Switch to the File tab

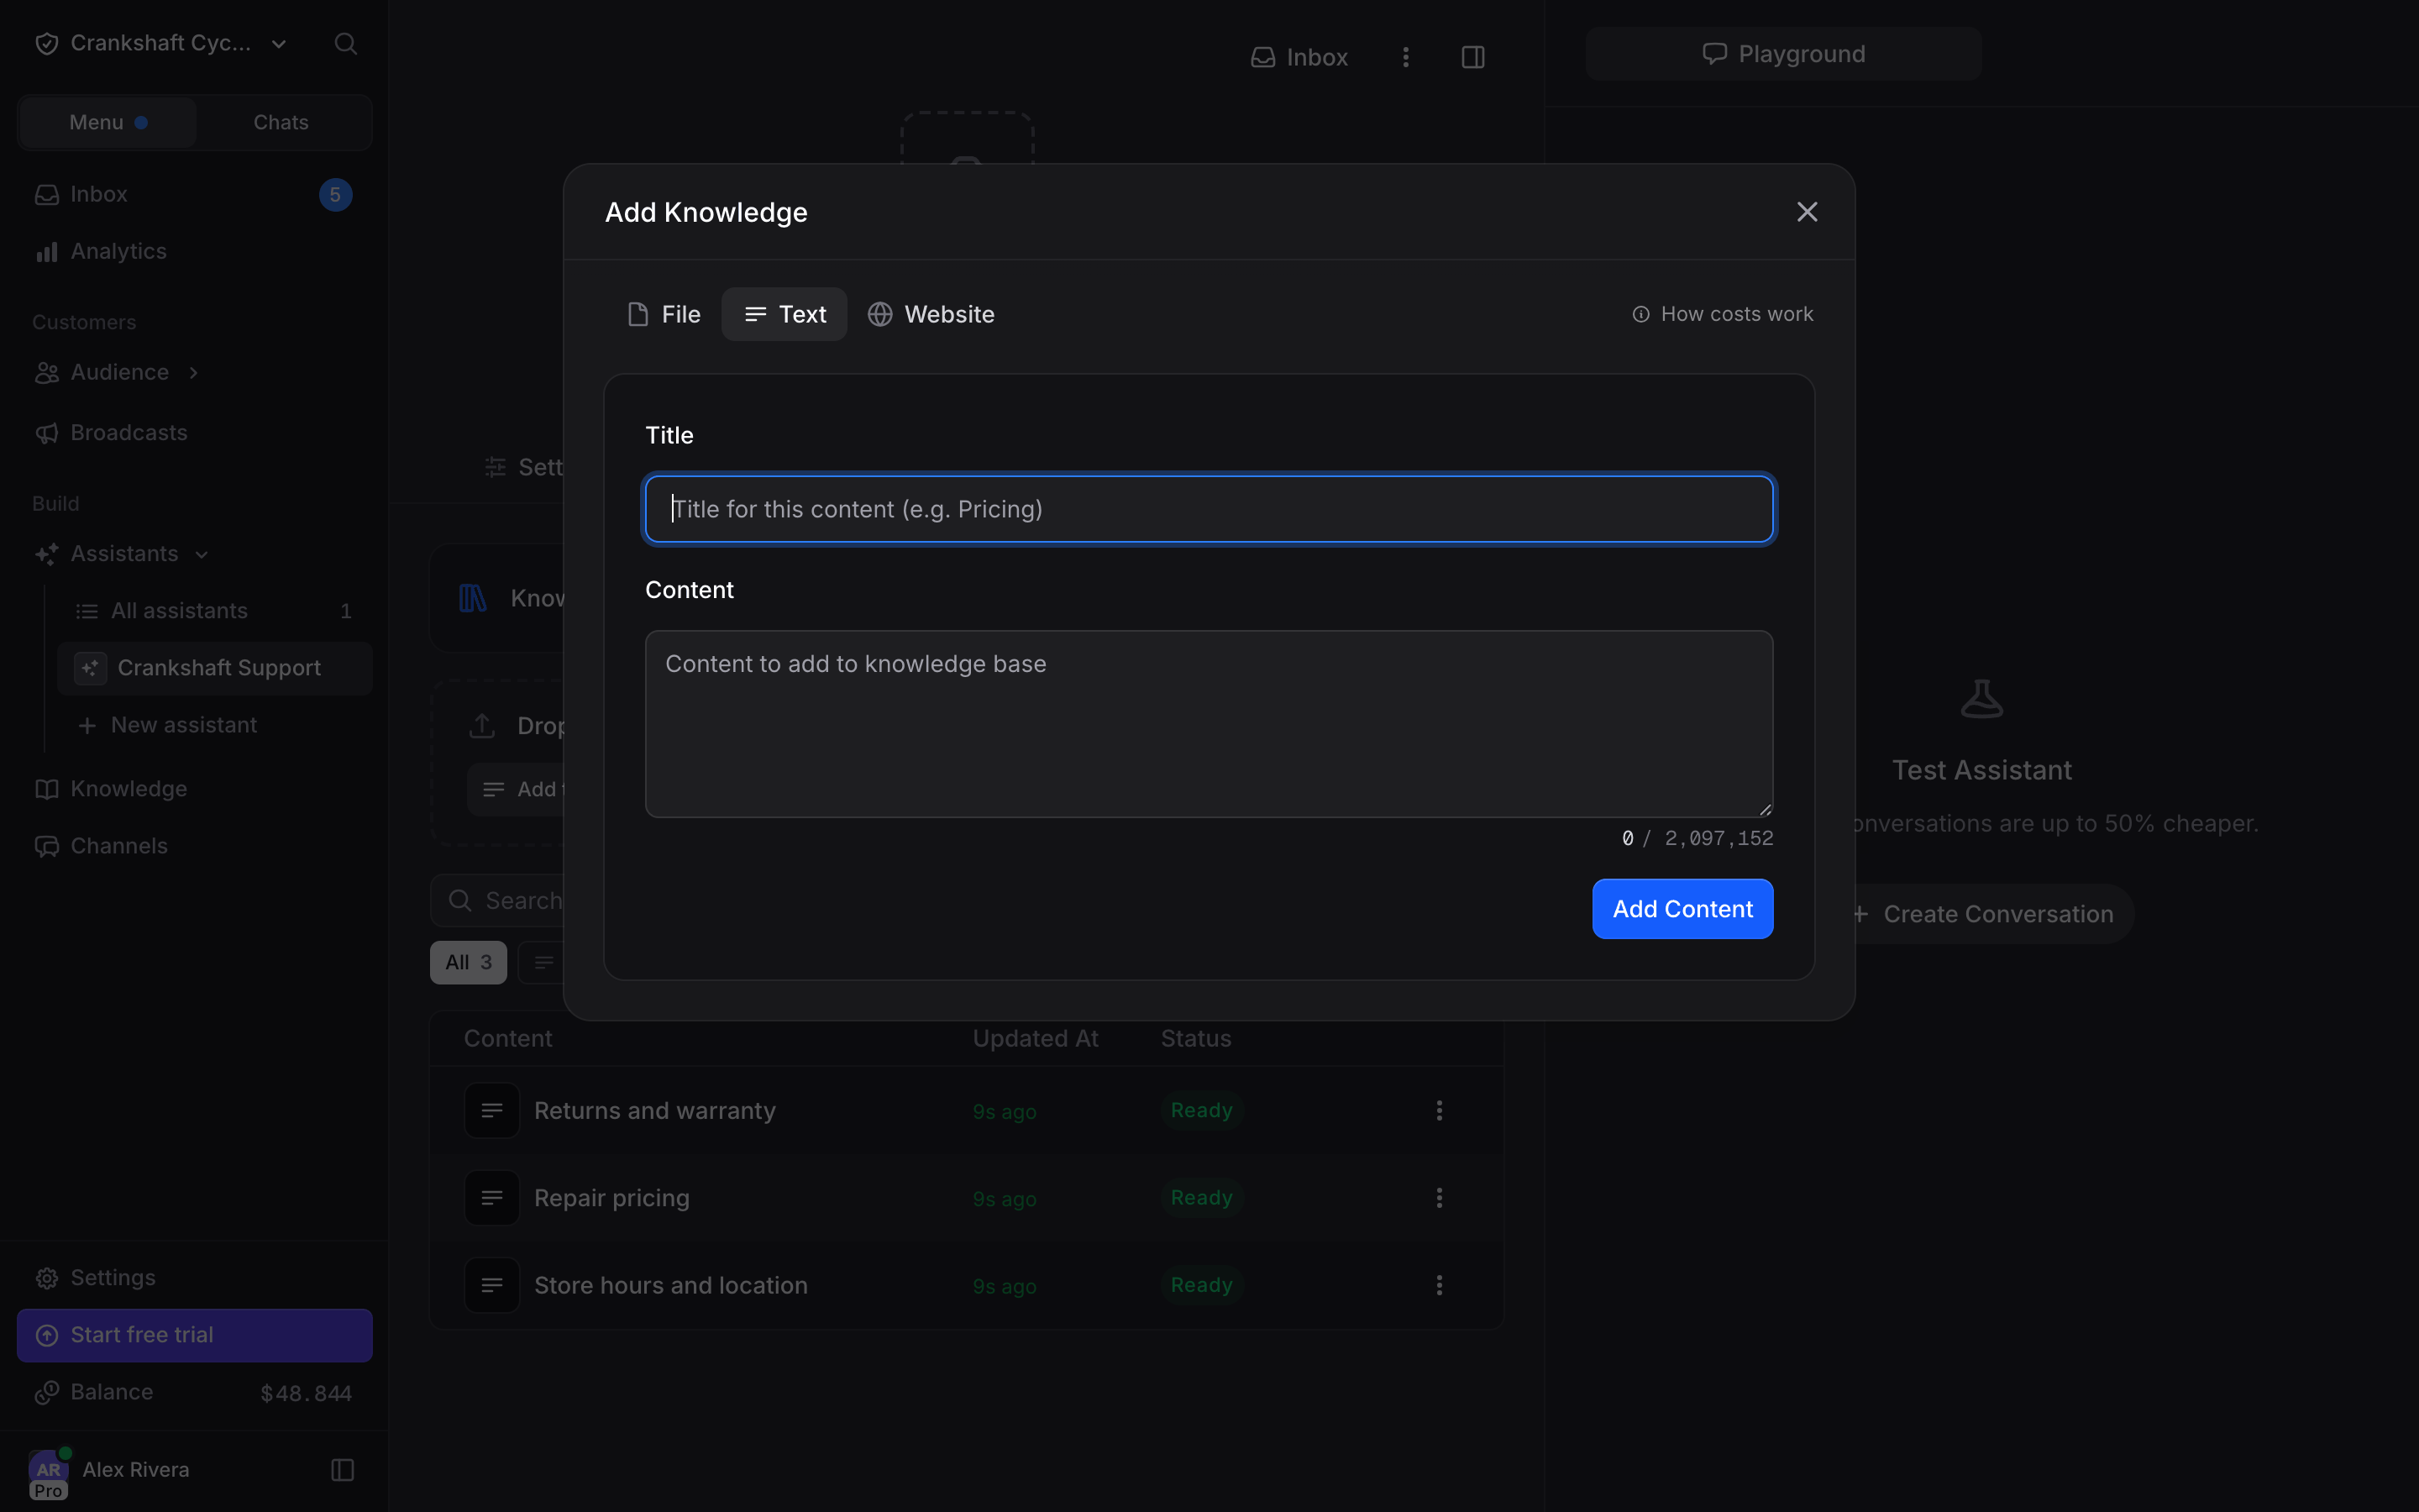[663, 314]
